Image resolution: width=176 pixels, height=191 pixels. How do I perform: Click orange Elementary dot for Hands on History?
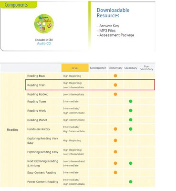(x=115, y=129)
